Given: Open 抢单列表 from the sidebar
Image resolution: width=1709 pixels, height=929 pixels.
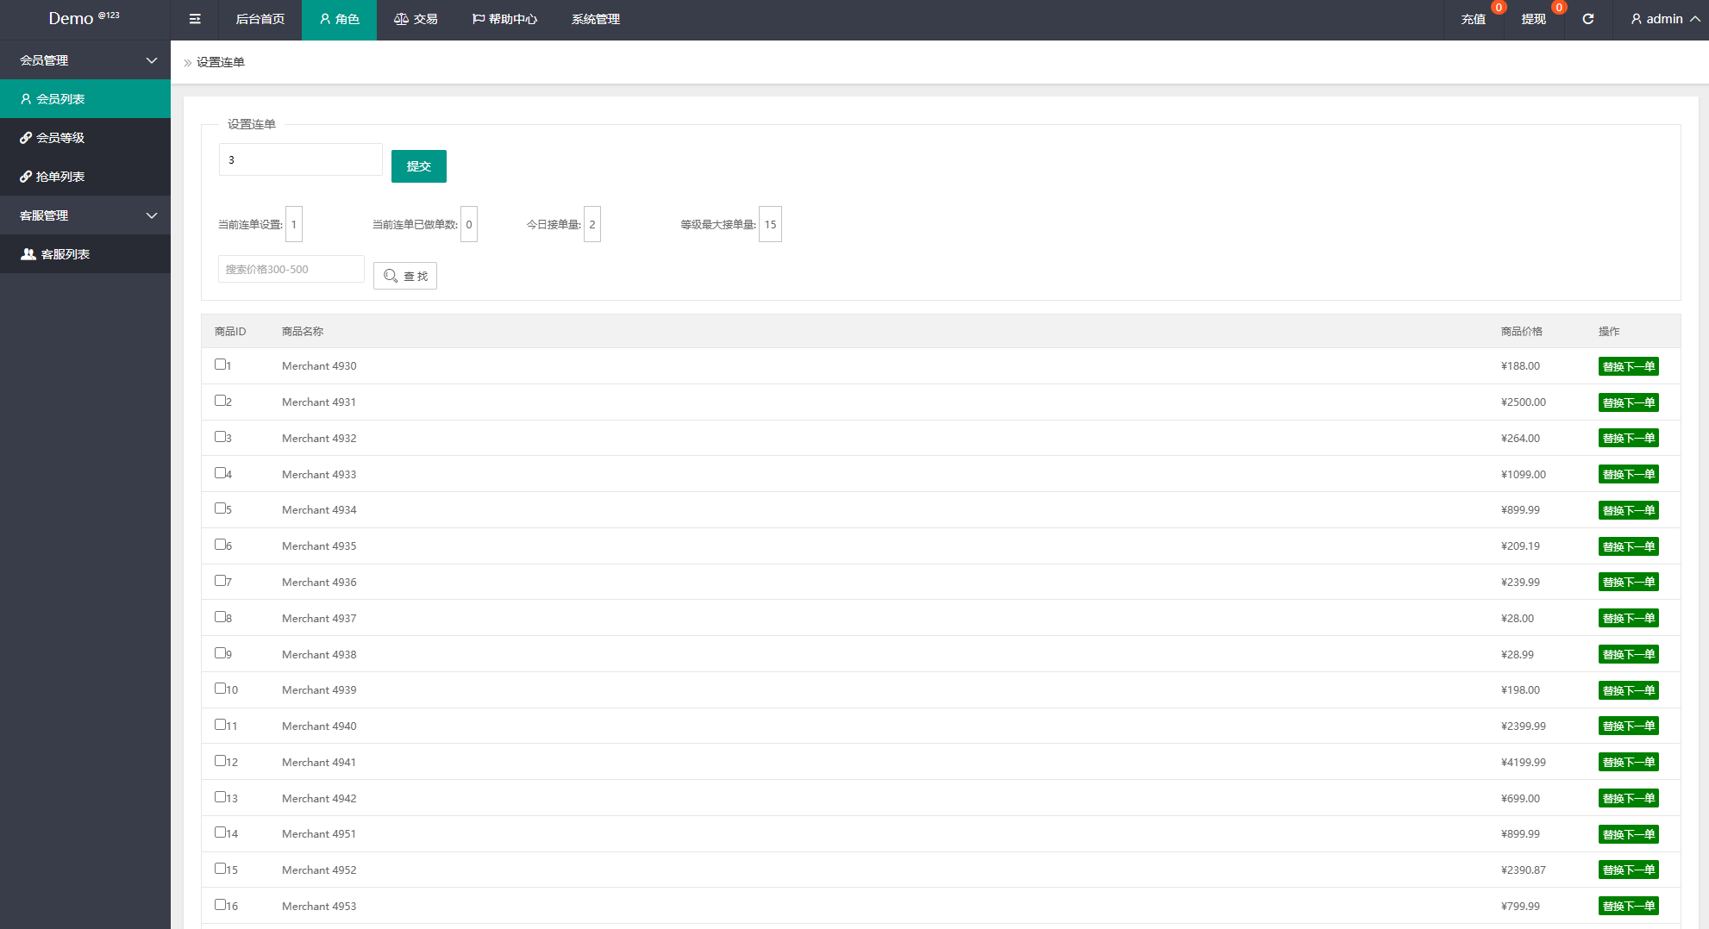Looking at the screenshot, I should pos(60,177).
